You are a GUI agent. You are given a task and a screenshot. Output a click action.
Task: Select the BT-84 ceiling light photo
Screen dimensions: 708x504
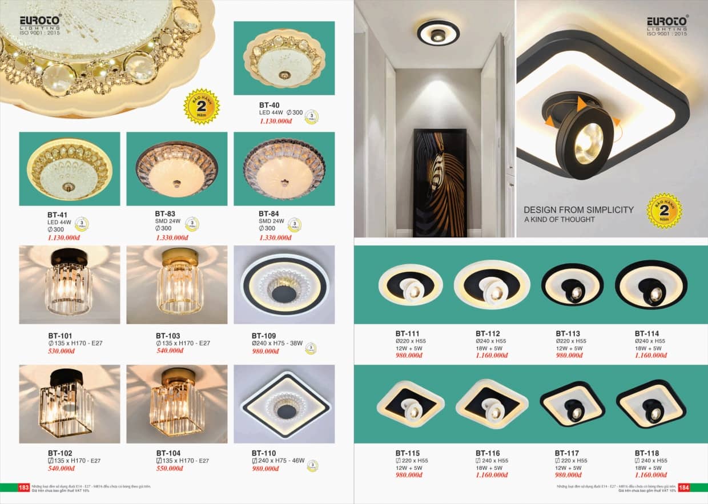284,169
